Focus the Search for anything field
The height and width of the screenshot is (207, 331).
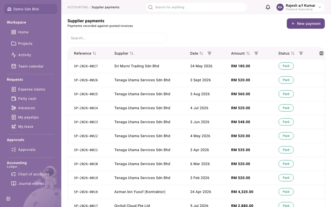point(196,7)
